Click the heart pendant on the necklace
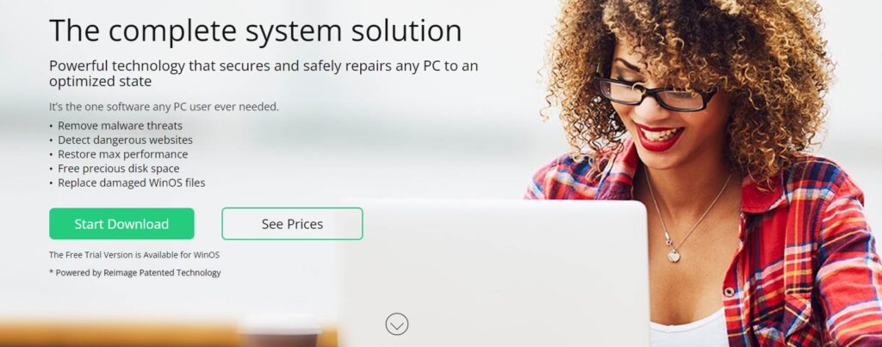 click(x=674, y=255)
